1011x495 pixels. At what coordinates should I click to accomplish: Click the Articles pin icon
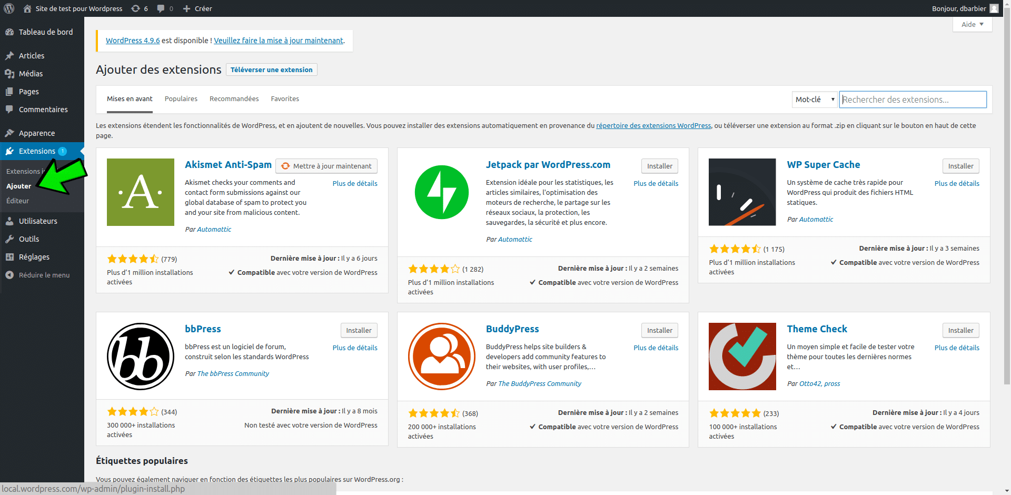tap(9, 56)
